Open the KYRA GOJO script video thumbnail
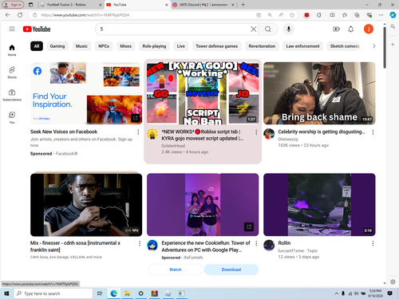This screenshot has width=399, height=299. (x=203, y=93)
